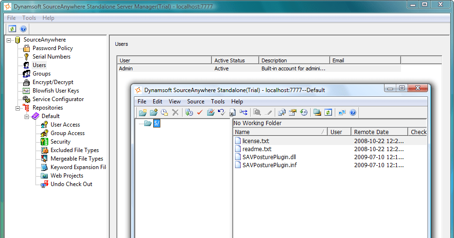The image size is (454, 238).
Task: Collapse the SourceAnywhere root node
Action: point(9,40)
